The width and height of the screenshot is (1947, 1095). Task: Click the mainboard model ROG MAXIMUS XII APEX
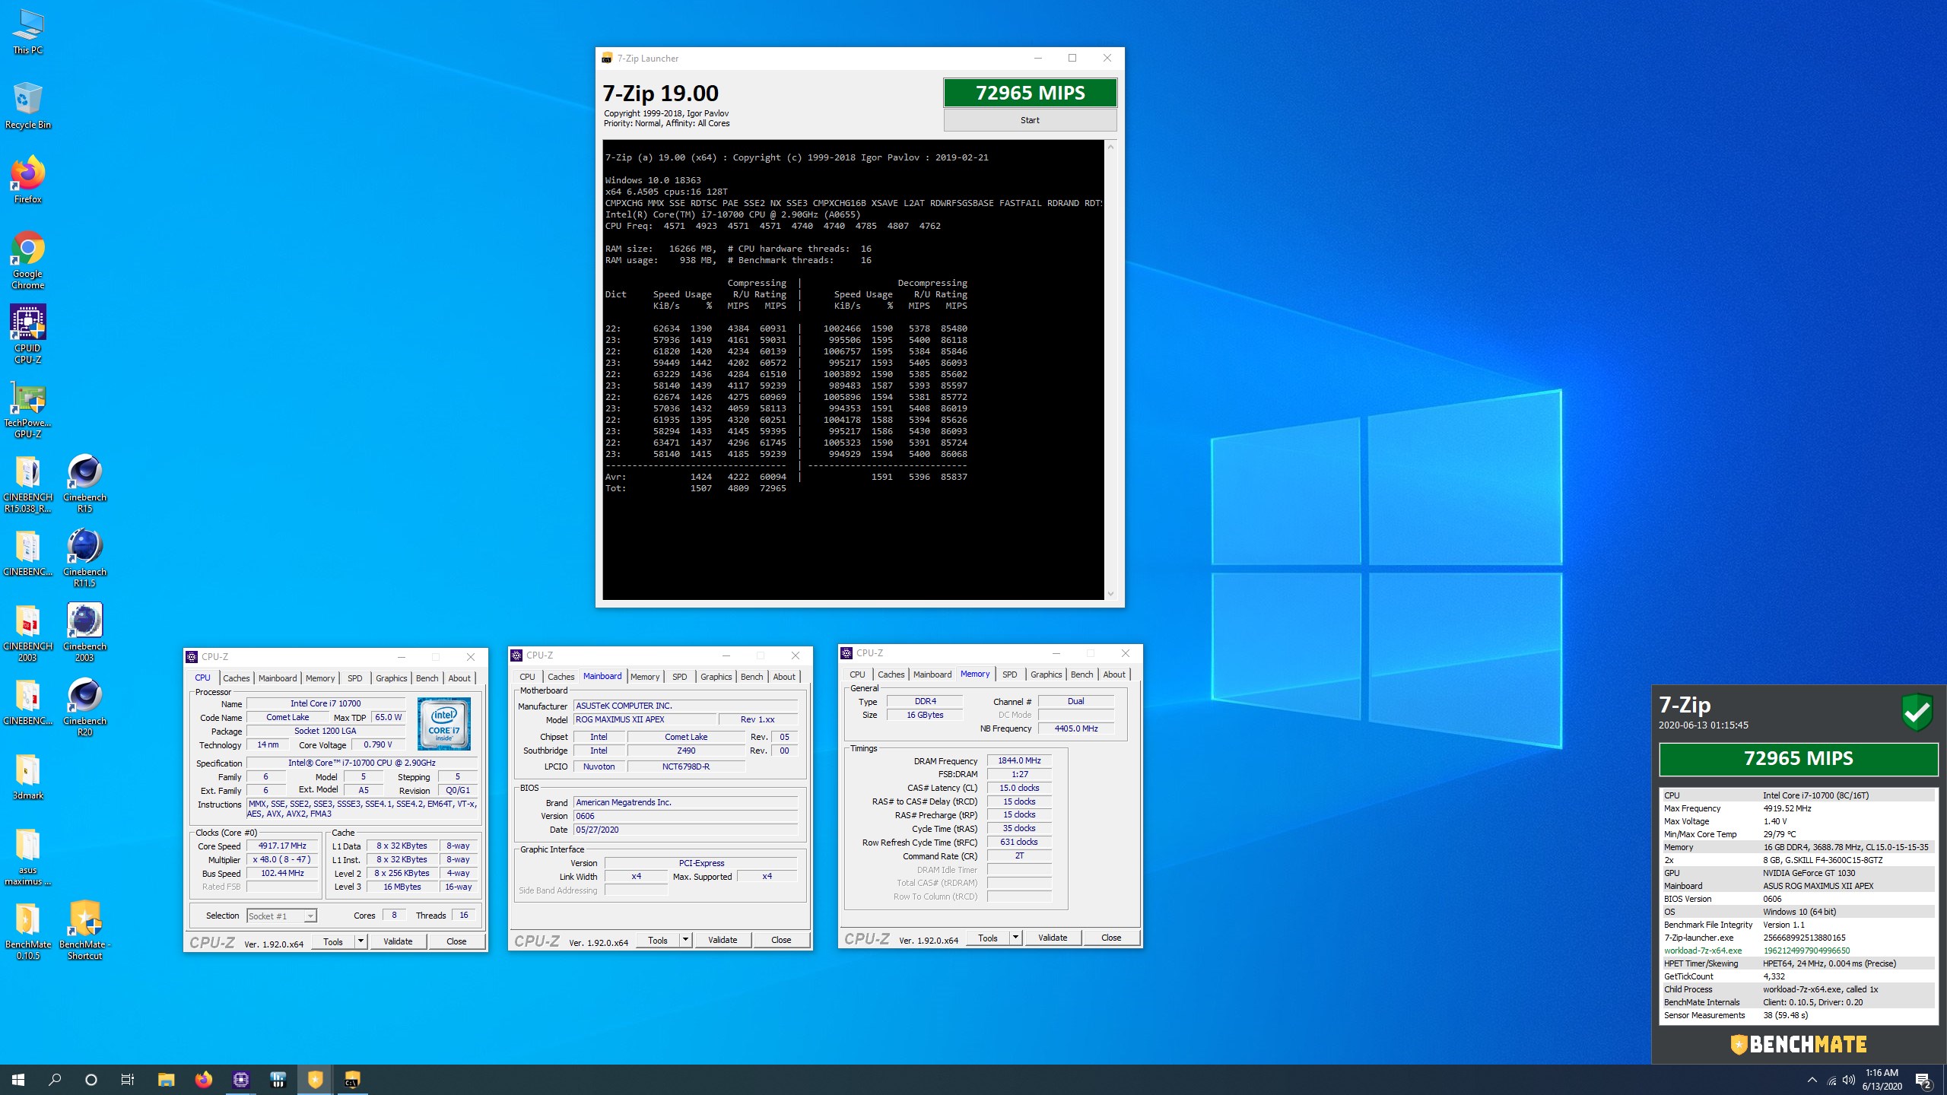[645, 719]
